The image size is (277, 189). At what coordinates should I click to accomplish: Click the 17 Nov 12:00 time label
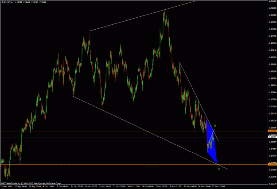[218, 186]
